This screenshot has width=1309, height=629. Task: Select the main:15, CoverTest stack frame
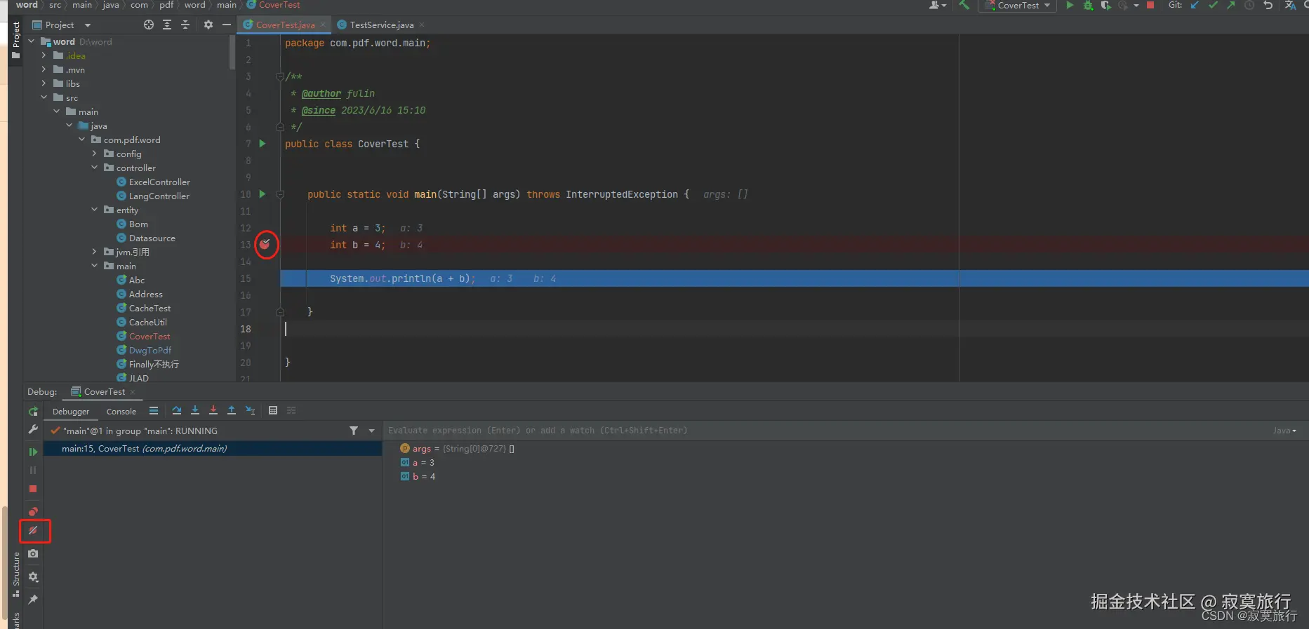pos(213,449)
